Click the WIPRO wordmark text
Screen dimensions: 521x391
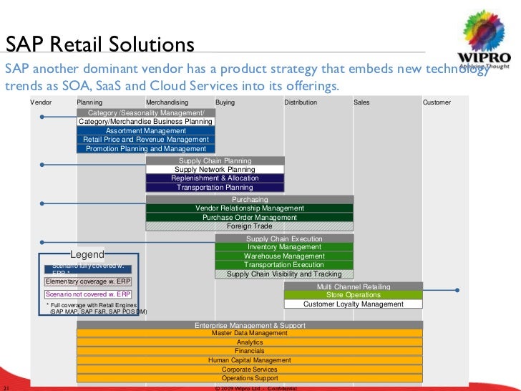click(x=484, y=57)
